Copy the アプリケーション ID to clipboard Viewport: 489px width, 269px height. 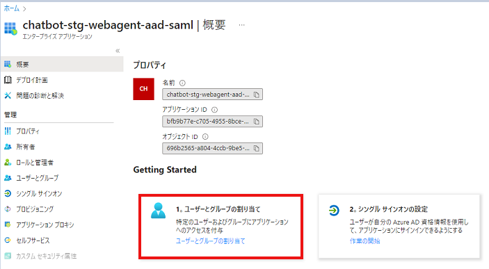[257, 122]
